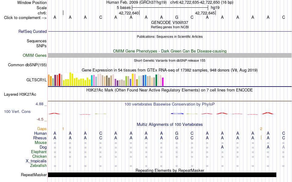
Task: Click the gray OMIM Genes bar
Action: coord(170,56)
